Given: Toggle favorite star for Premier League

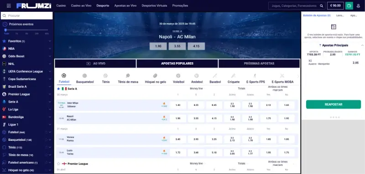Looking at the screenshot, I should click(58, 164).
